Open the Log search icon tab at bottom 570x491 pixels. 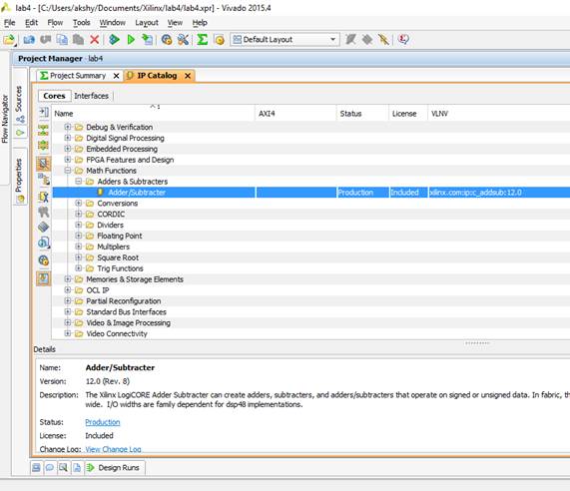pyautogui.click(x=63, y=467)
